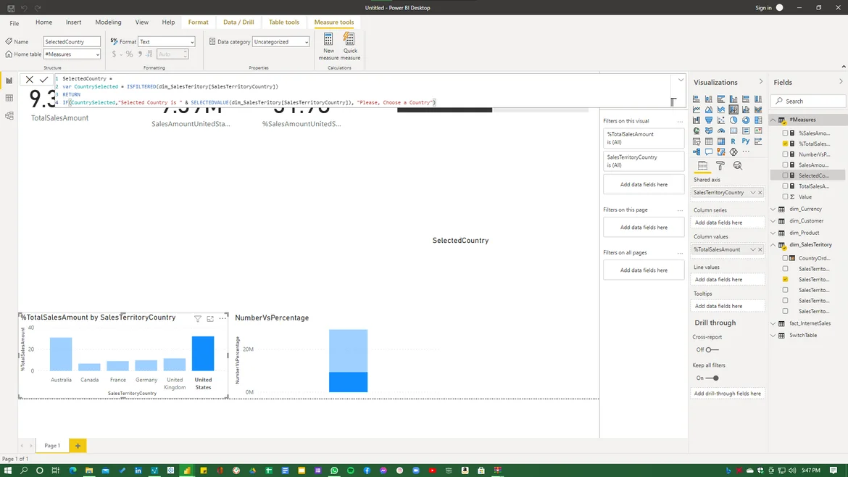Collapse the #Measures table in Fields
Image resolution: width=848 pixels, height=477 pixels.
point(773,120)
